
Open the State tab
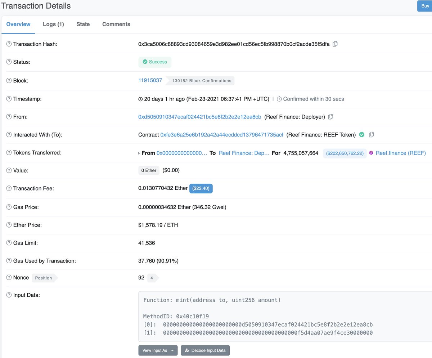pyautogui.click(x=83, y=24)
